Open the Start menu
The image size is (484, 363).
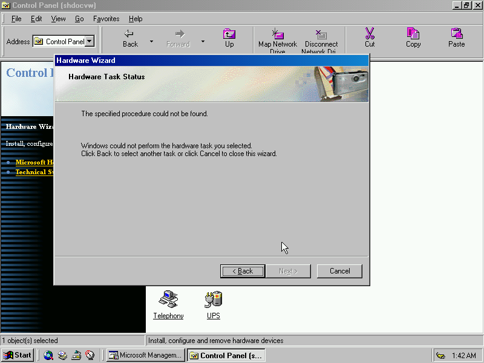click(18, 355)
